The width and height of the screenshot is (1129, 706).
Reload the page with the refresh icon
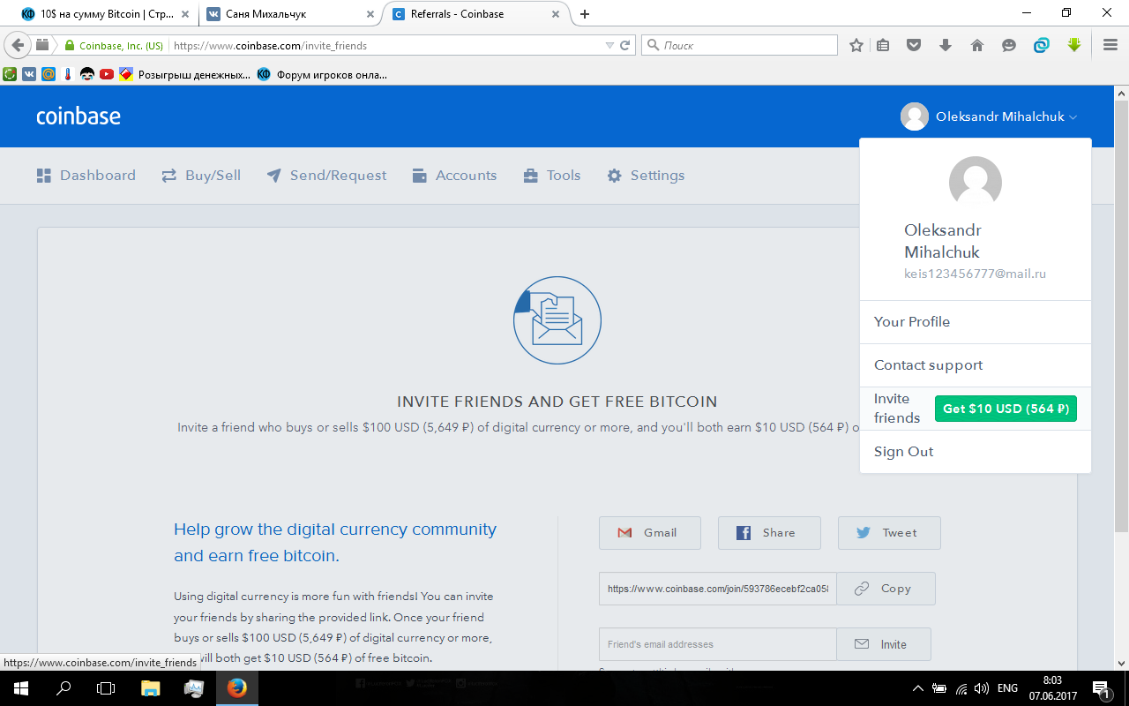(x=625, y=45)
